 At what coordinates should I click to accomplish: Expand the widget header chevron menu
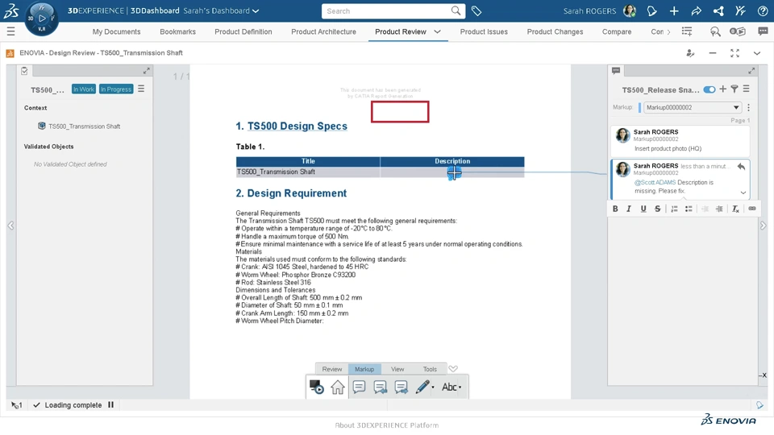tap(757, 53)
